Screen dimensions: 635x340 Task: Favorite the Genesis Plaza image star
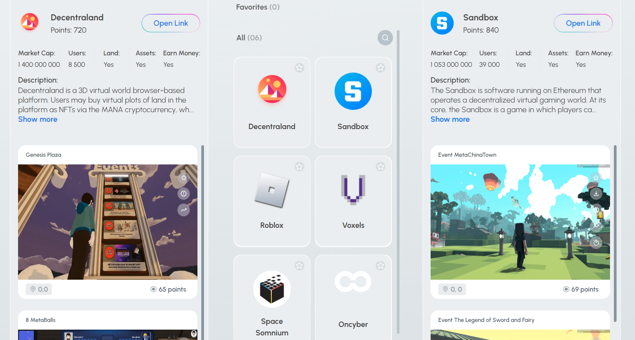coord(184,178)
